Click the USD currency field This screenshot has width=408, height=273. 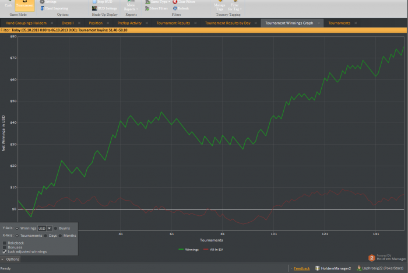coord(42,228)
